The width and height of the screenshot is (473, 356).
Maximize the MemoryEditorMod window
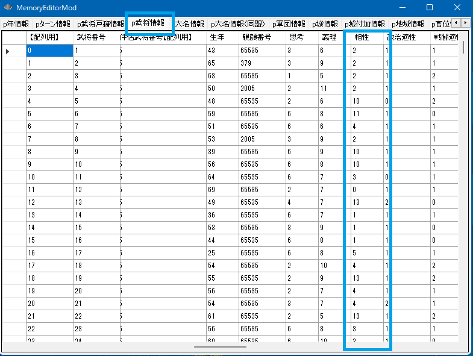pyautogui.click(x=429, y=7)
